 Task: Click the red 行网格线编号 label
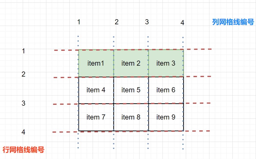point(23,150)
